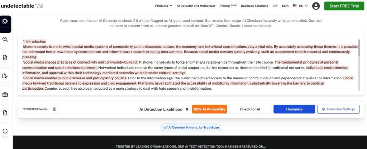
Task: Click the trash icon to clear text
Action: click(54, 109)
